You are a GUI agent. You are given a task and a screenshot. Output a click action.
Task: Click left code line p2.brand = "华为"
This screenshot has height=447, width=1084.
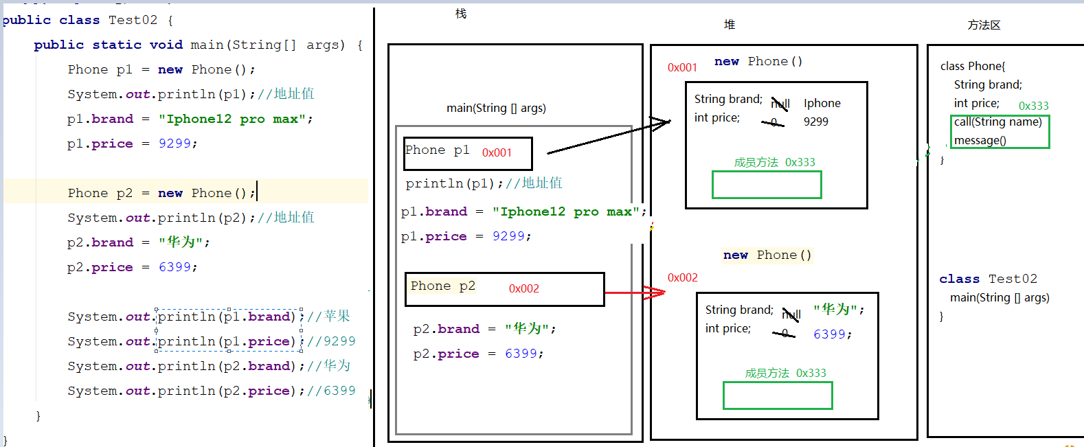(x=139, y=242)
